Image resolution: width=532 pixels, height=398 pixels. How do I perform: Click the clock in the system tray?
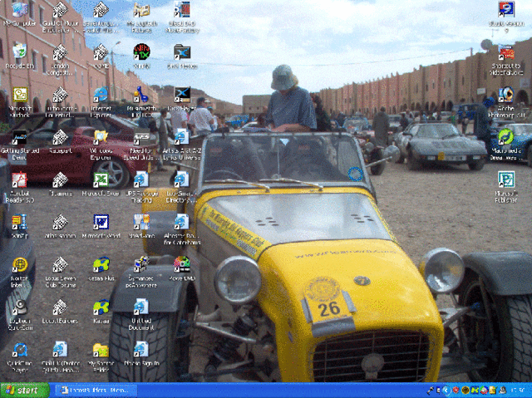point(516,390)
